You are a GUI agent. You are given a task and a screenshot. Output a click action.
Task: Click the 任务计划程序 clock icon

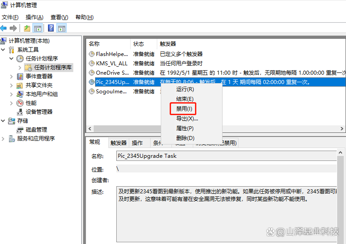click(x=20, y=59)
